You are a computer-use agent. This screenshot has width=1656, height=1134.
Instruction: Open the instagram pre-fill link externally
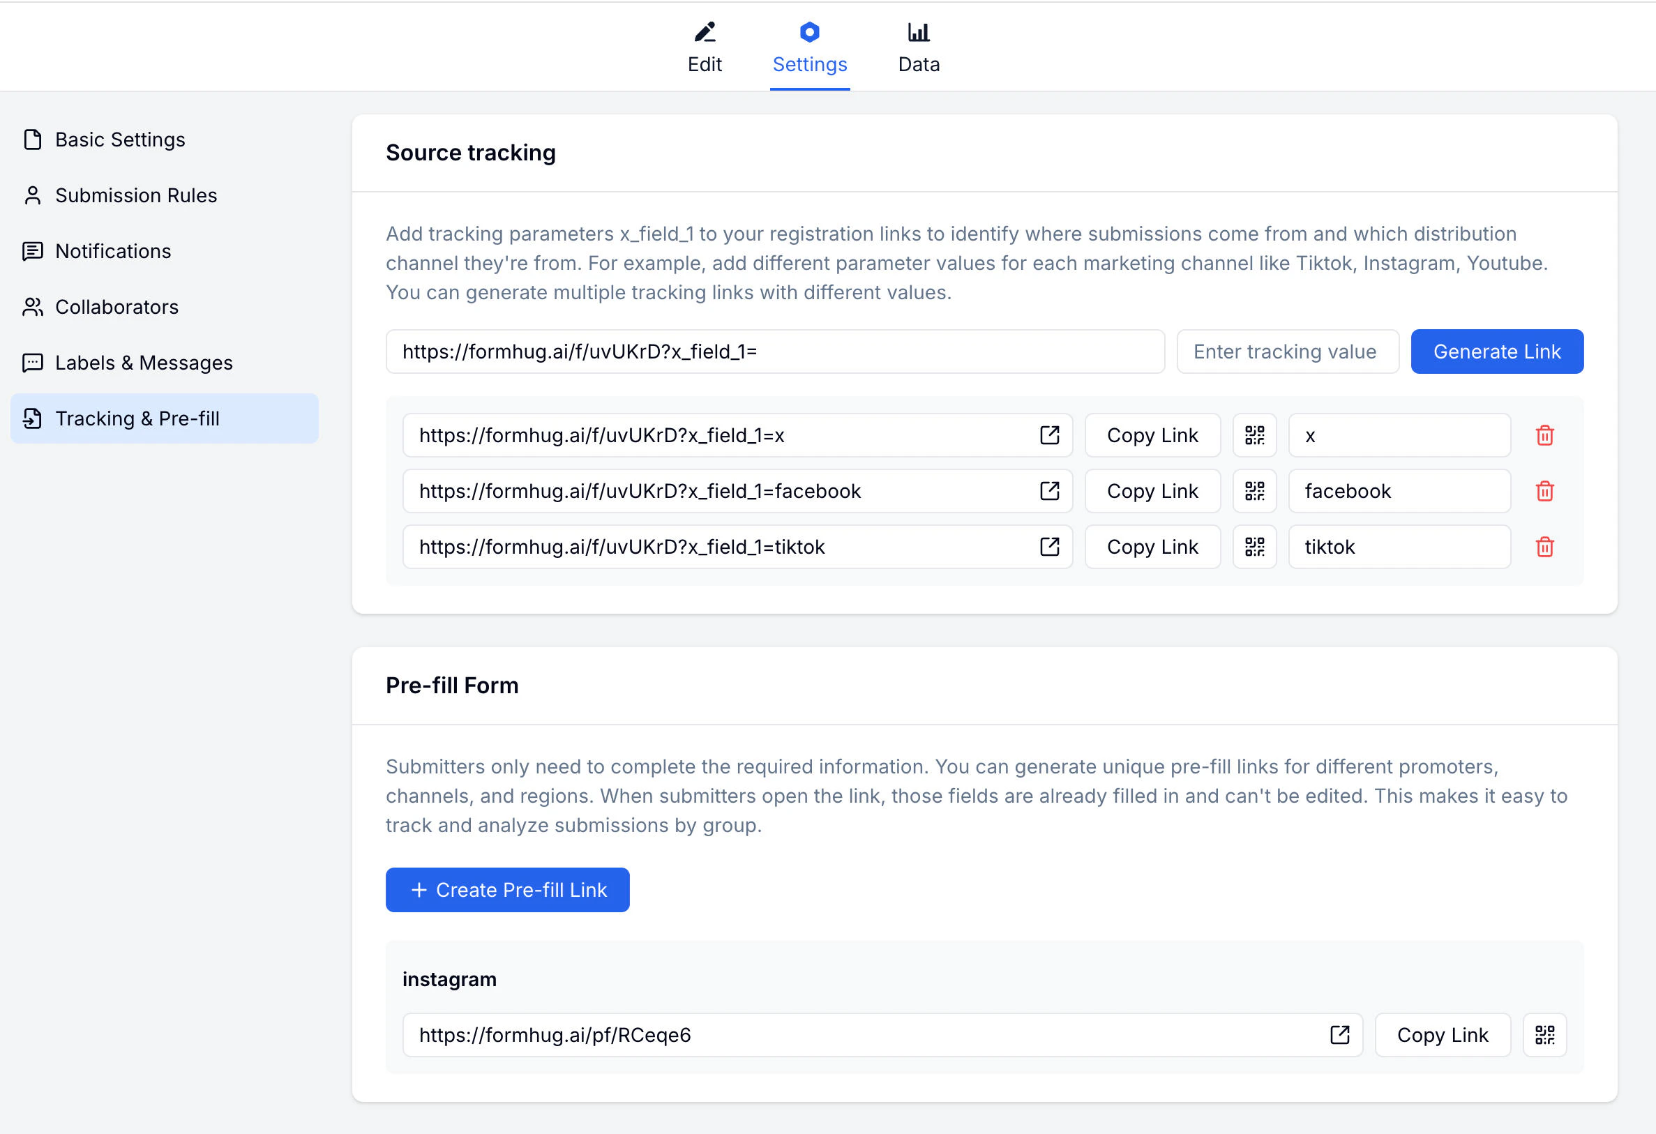pos(1339,1035)
